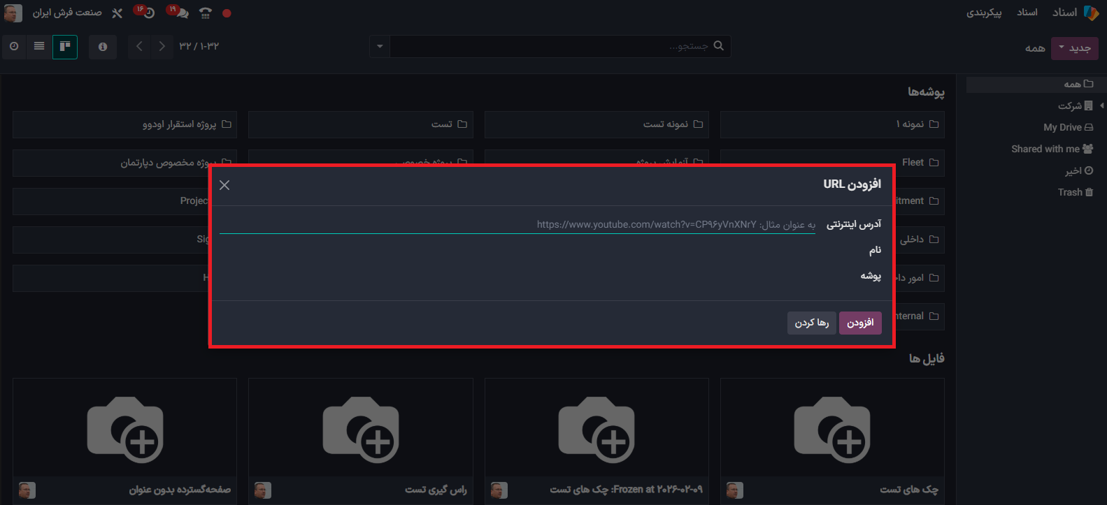Expand the search options dropdown arrow
Viewport: 1107px width, 505px height.
click(x=380, y=47)
